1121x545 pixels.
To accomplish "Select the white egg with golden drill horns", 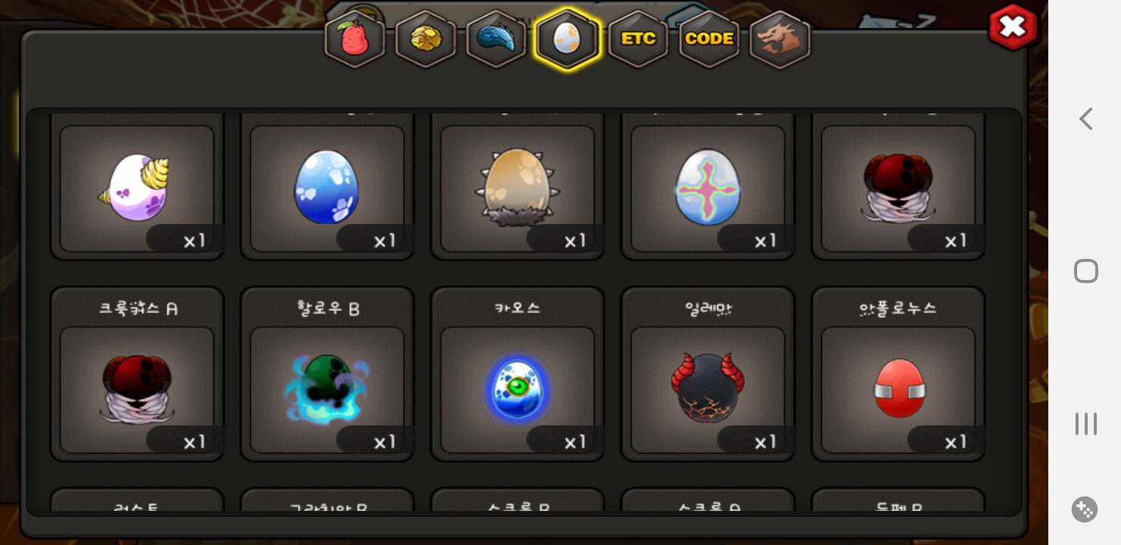I will [137, 188].
